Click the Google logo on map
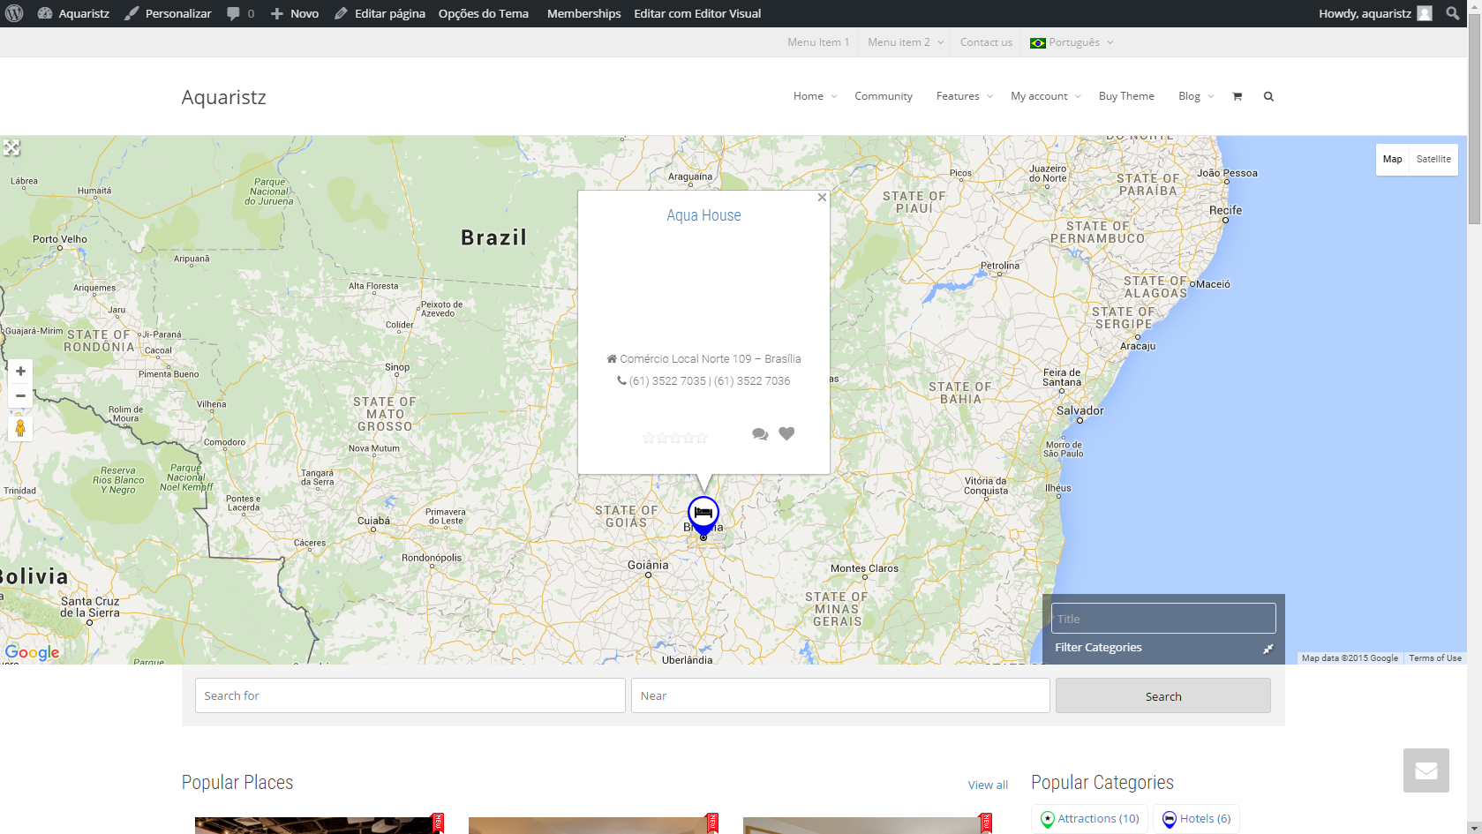 click(33, 652)
